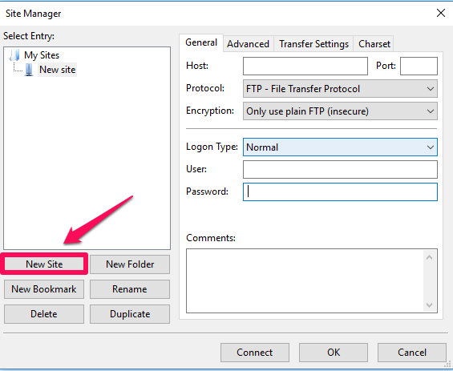Rename the selected site entry
Viewport: 453px width, 371px height.
(x=130, y=289)
